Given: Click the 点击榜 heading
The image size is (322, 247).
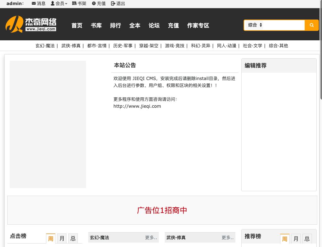Looking at the screenshot, I should coord(18,236).
